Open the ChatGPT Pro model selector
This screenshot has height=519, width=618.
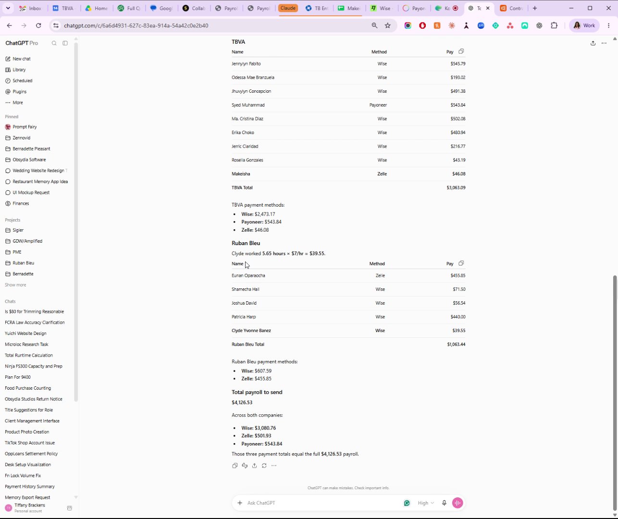tap(22, 43)
